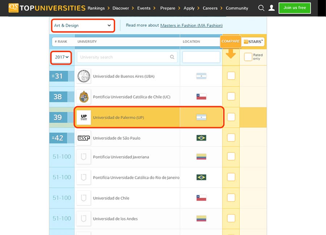Click the # RANK column header

61,42
